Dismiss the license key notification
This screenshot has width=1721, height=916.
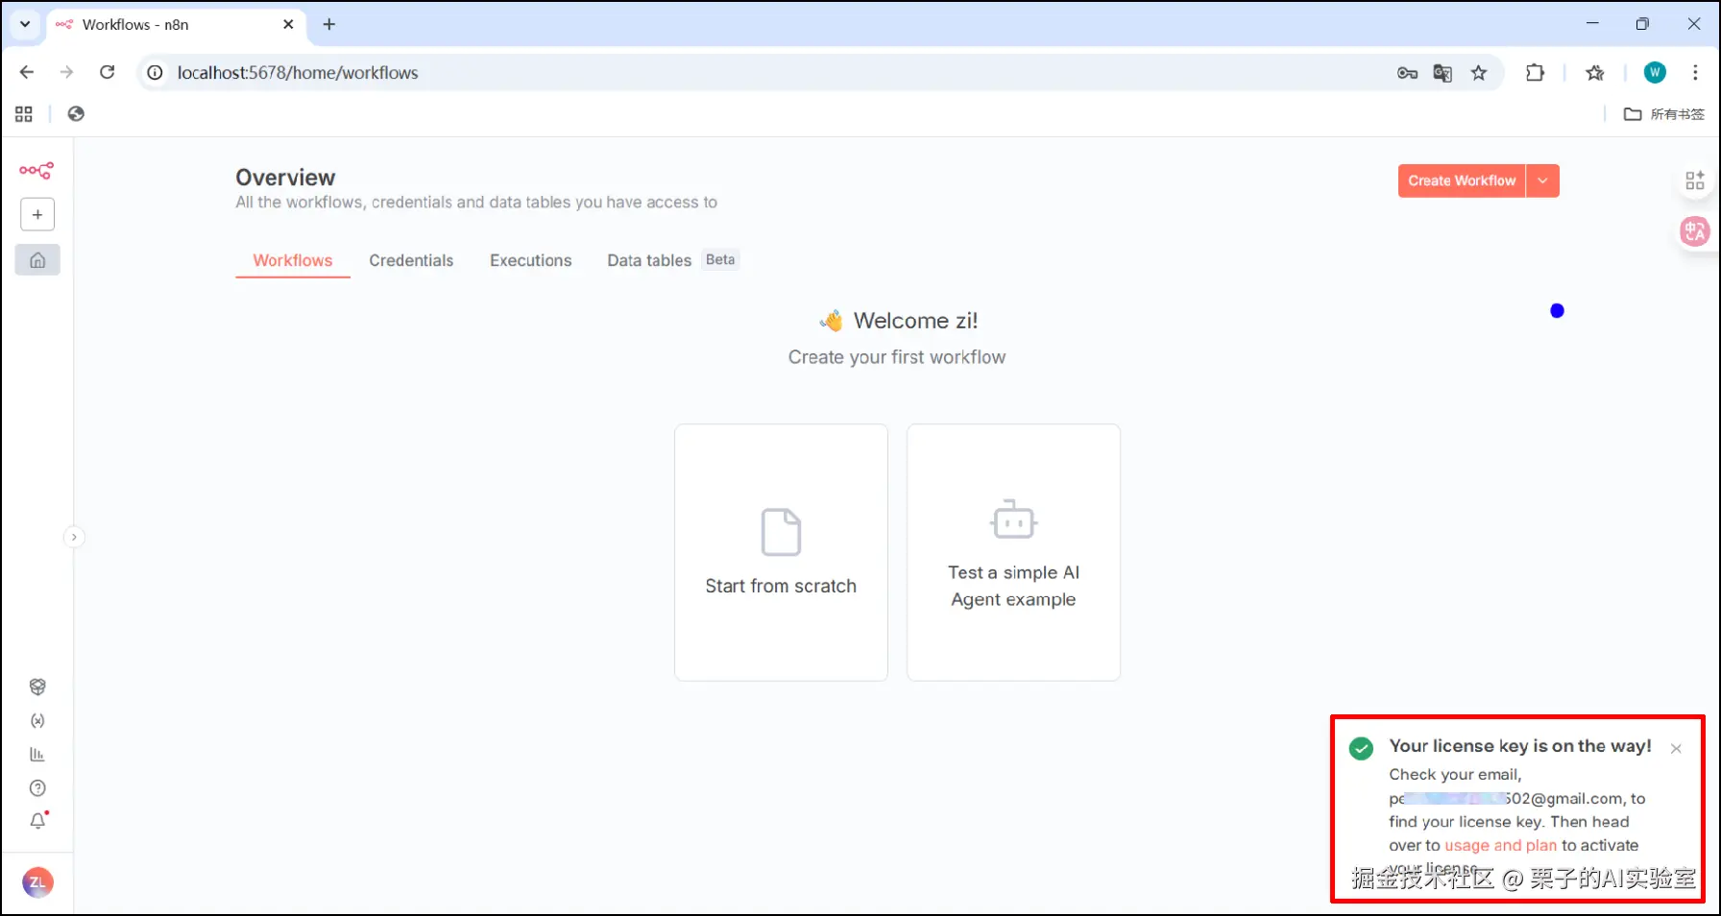coord(1676,749)
